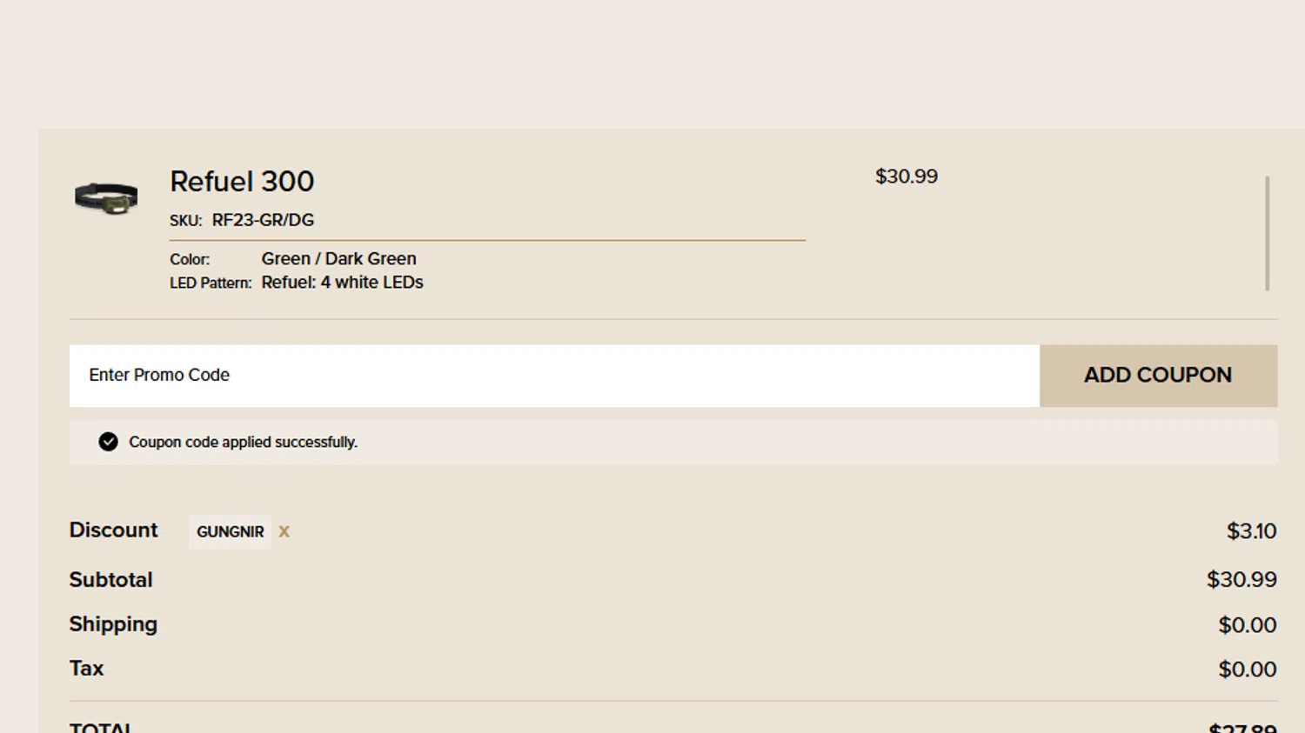Image resolution: width=1305 pixels, height=733 pixels.
Task: Select the GUNGNIR coupon tag
Action: click(230, 532)
